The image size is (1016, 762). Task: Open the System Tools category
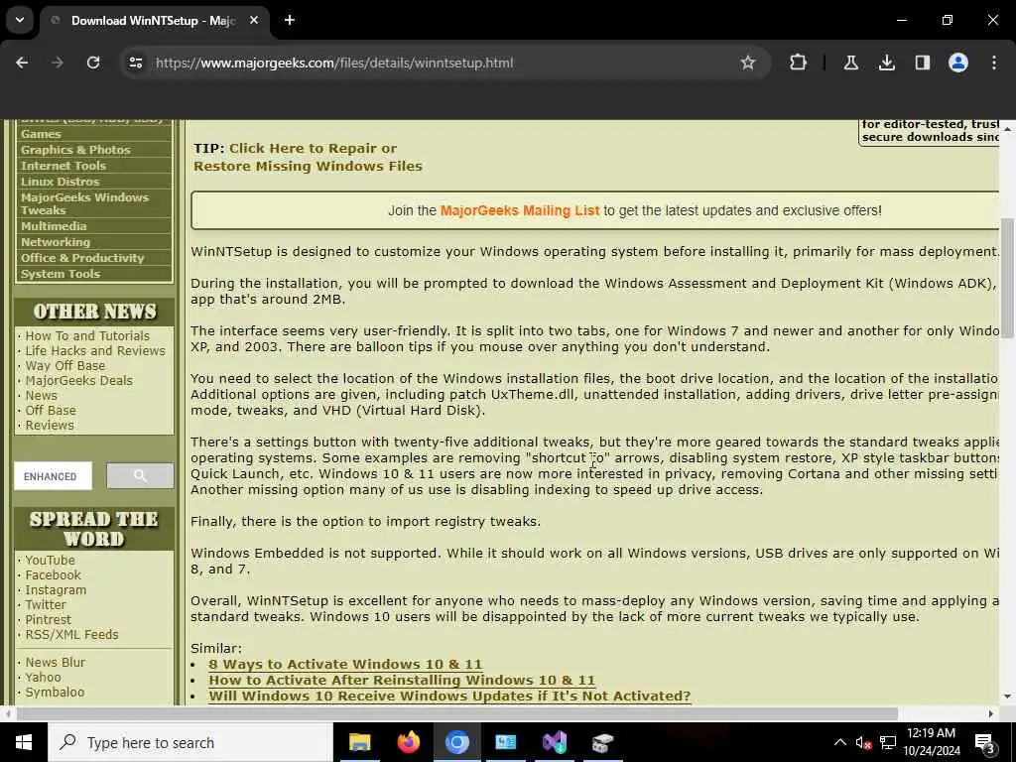(x=61, y=274)
